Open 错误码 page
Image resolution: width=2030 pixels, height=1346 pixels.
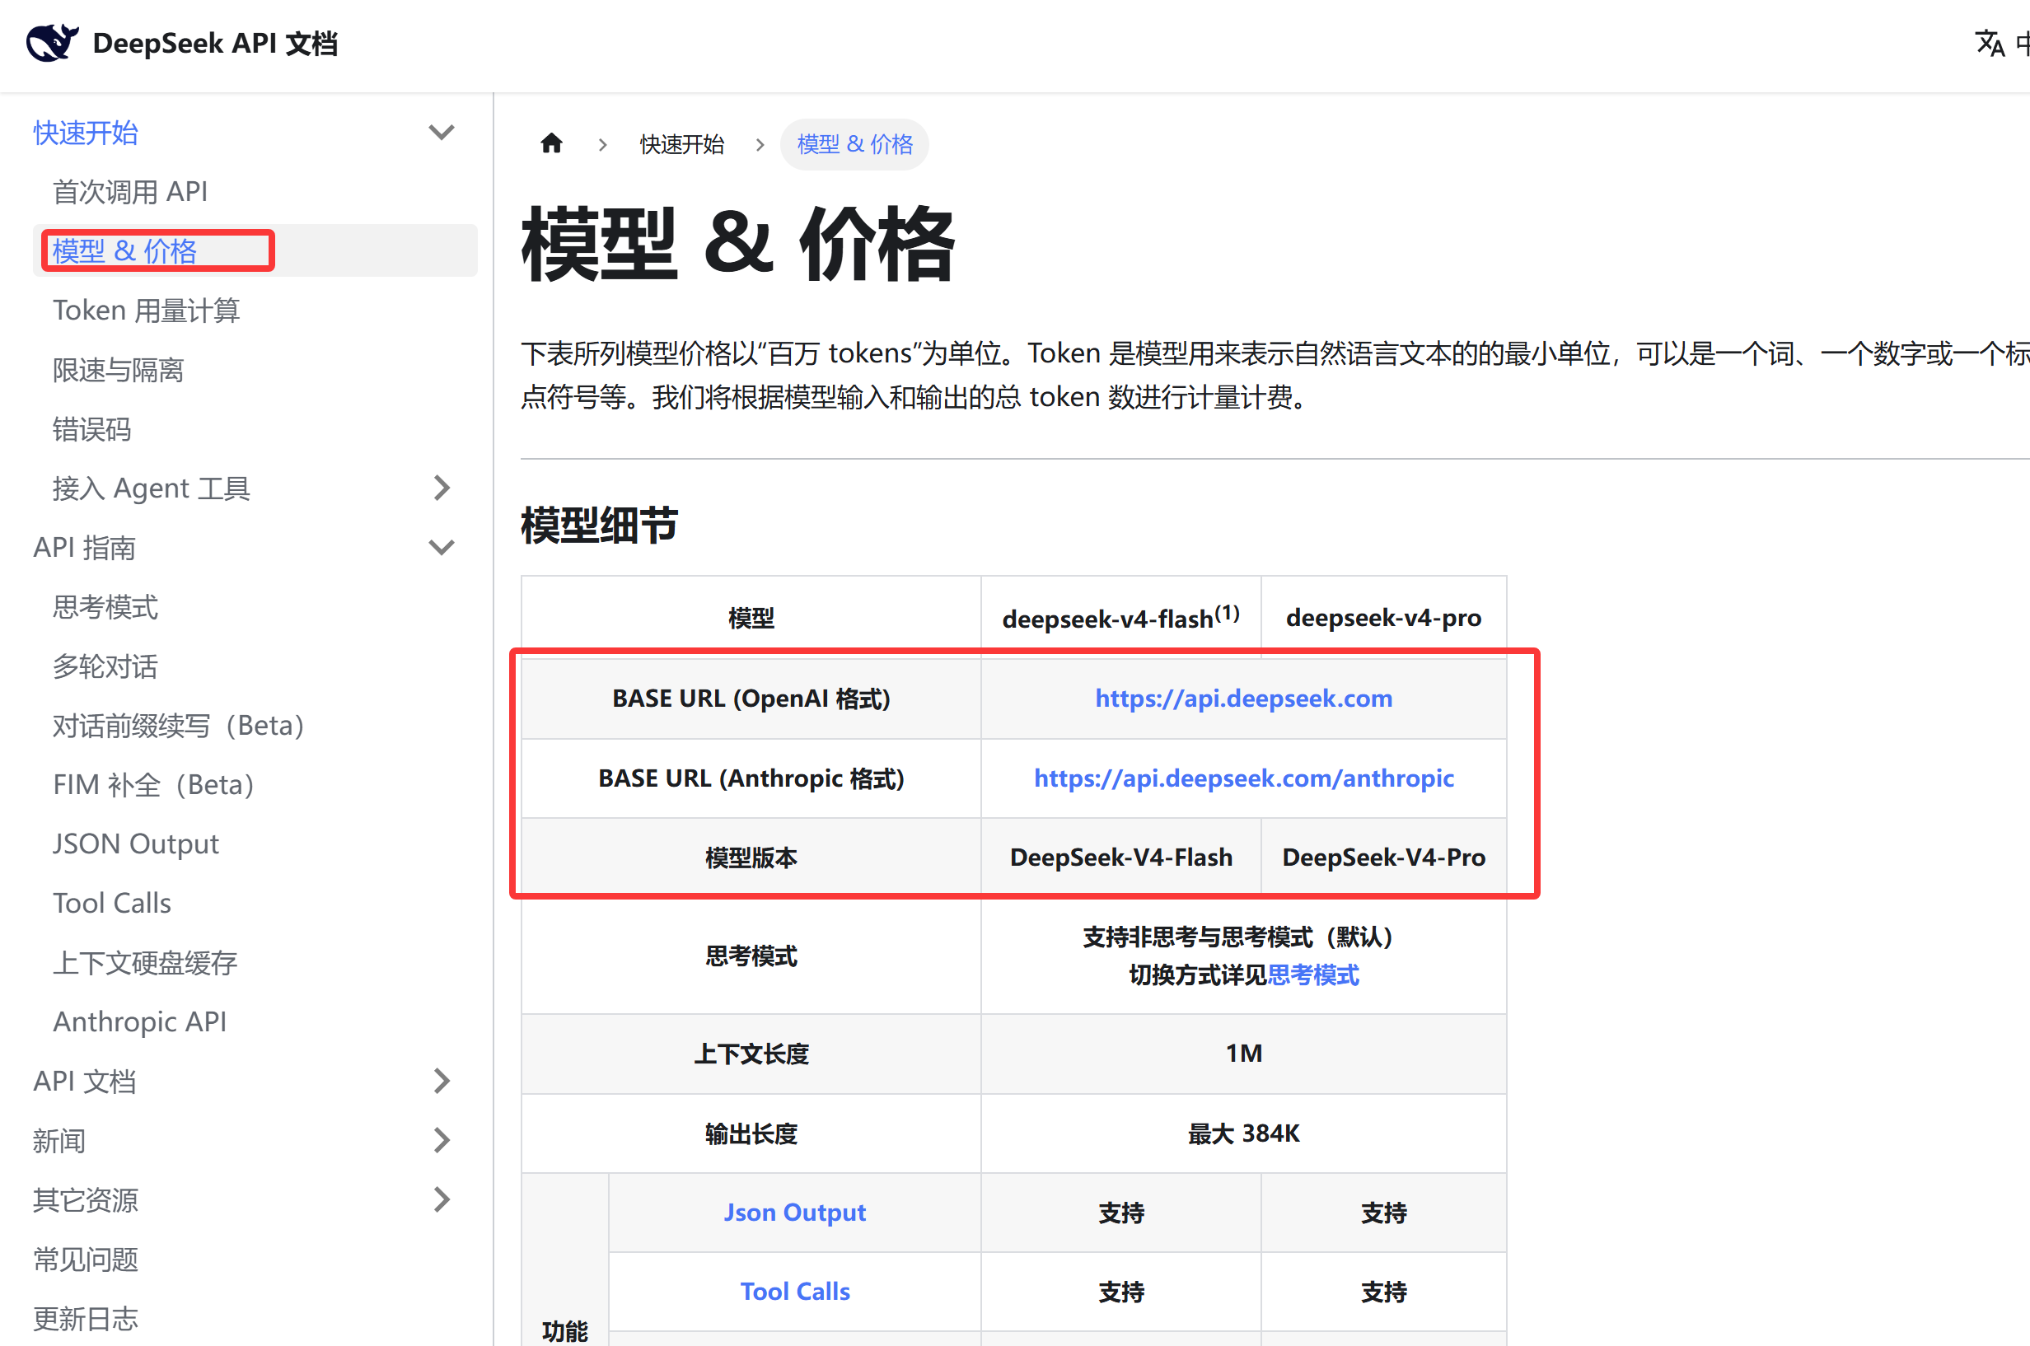point(91,428)
